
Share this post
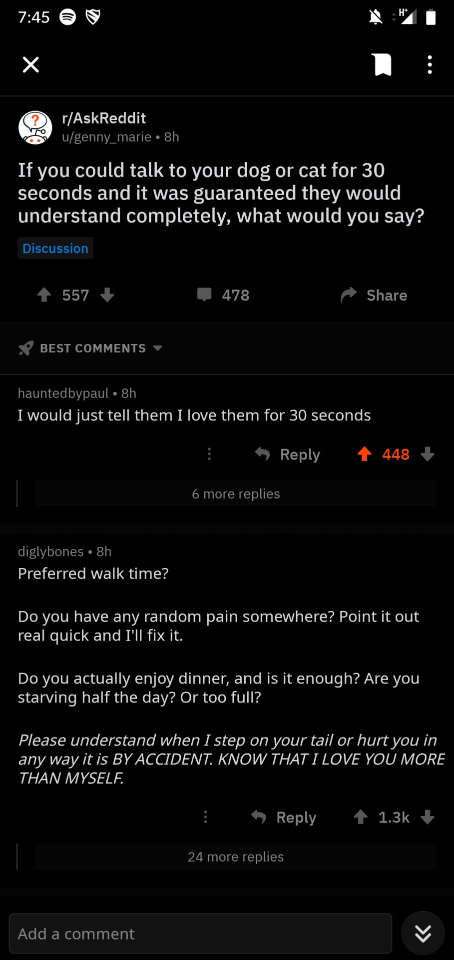(x=374, y=295)
